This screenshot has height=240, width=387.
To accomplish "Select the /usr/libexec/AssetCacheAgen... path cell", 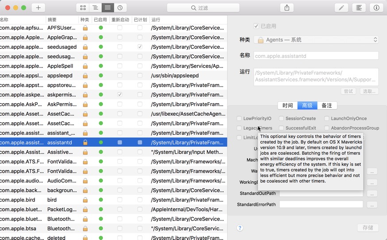I will [x=188, y=114].
